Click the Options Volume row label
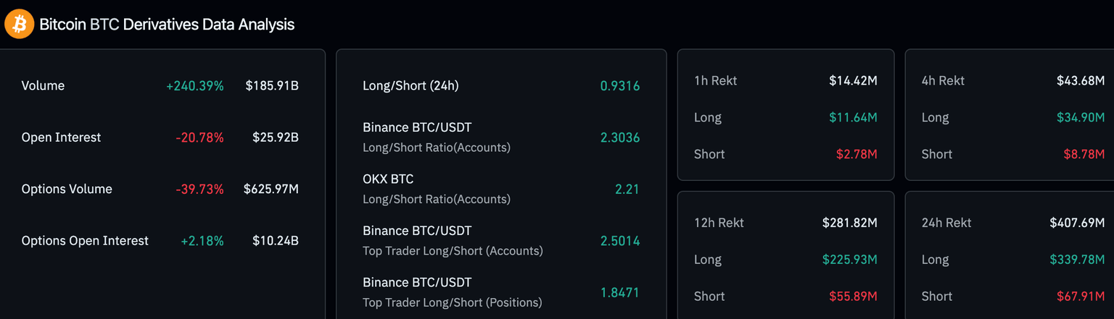 coord(67,189)
